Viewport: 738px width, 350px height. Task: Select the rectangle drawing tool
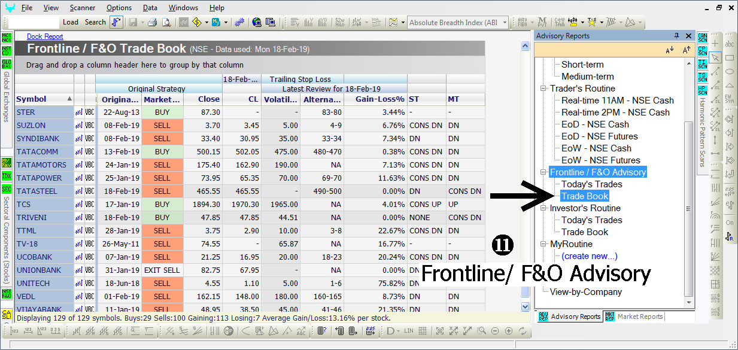pos(730,58)
